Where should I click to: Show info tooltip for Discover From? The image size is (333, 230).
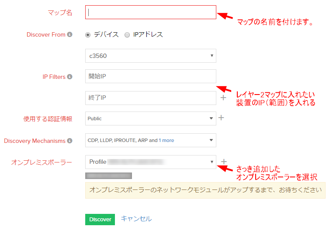pos(69,34)
